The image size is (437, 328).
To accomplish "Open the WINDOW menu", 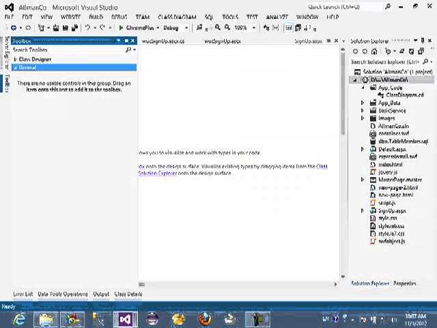I will pyautogui.click(x=307, y=17).
